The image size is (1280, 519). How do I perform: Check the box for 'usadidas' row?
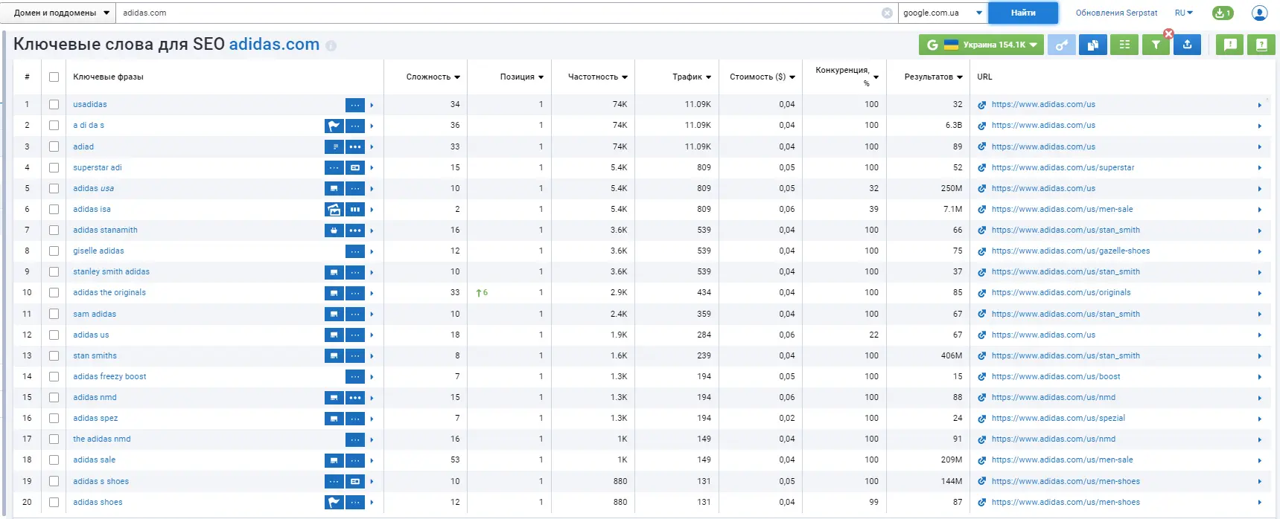(54, 105)
